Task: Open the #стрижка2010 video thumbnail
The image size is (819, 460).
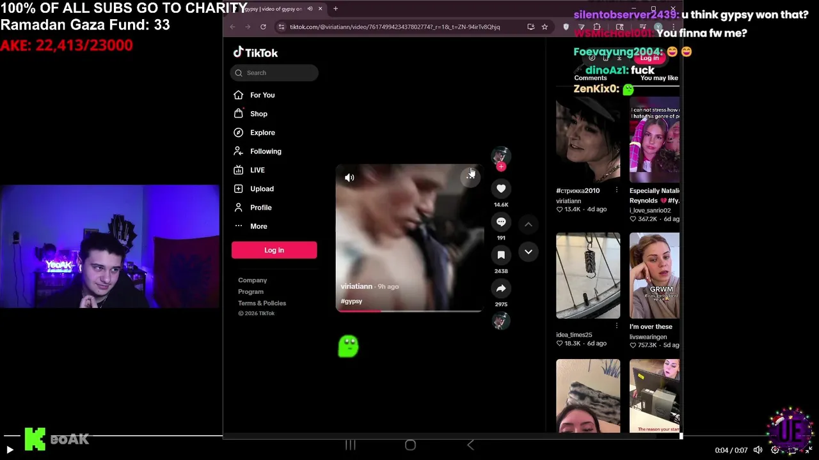Action: pyautogui.click(x=588, y=139)
